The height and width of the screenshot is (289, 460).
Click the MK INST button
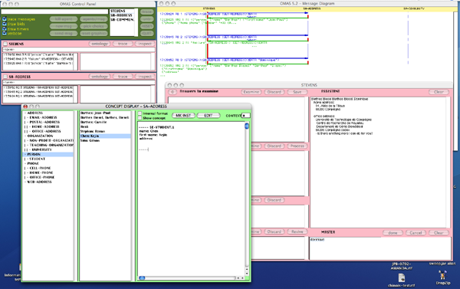(183, 116)
